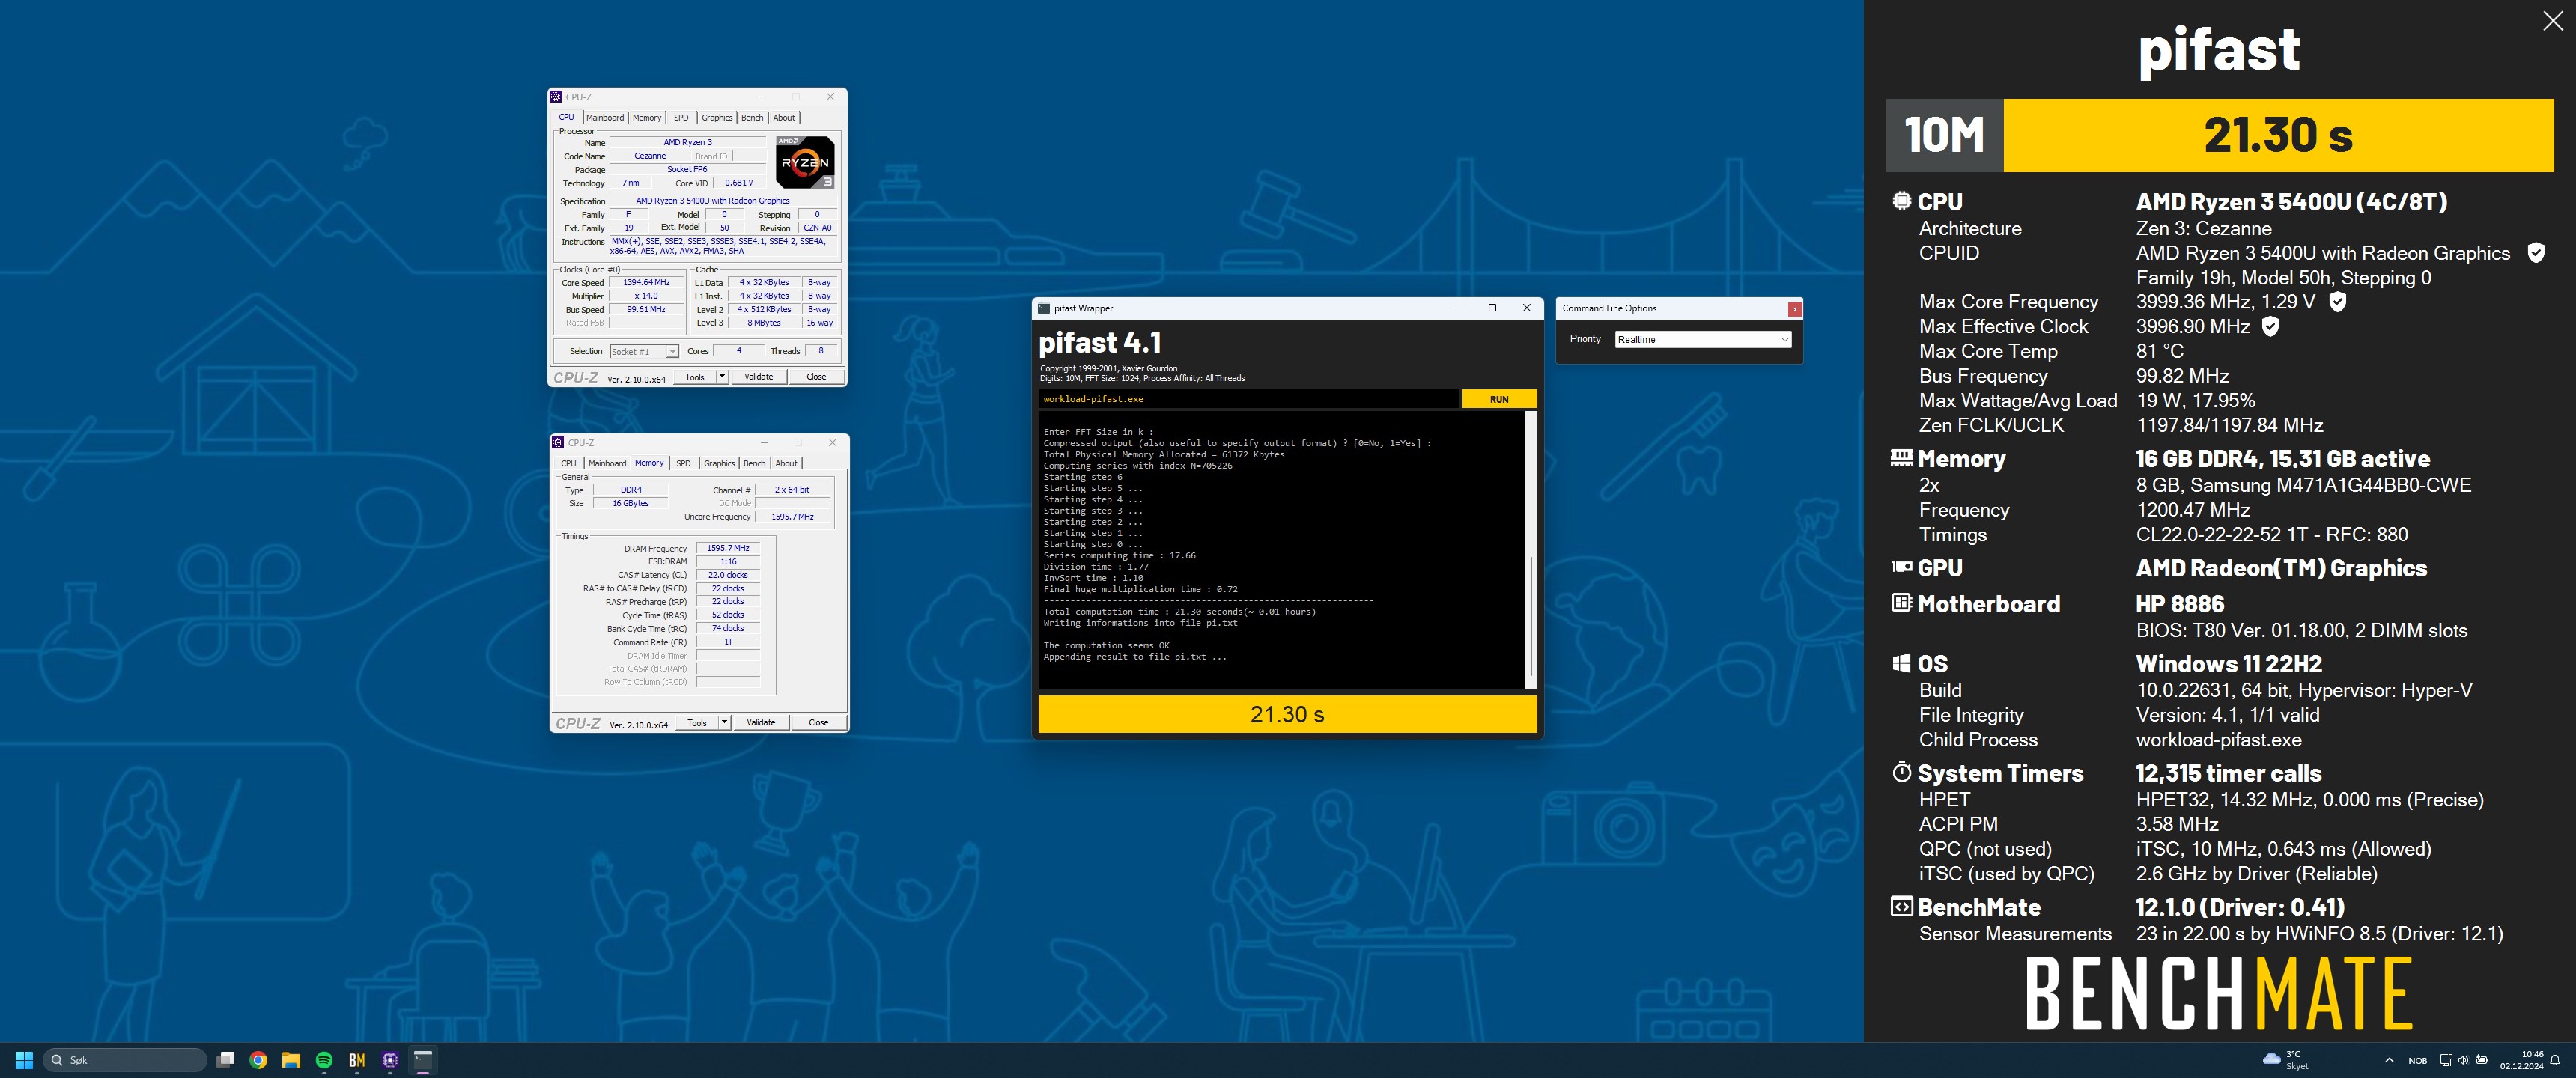Click the Ryzen logo in CPU-Z CPU window

click(x=805, y=162)
